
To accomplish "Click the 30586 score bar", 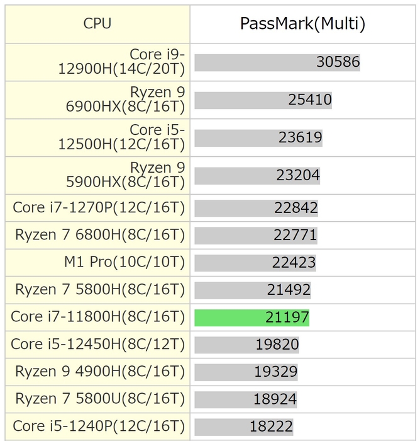I will pos(277,62).
